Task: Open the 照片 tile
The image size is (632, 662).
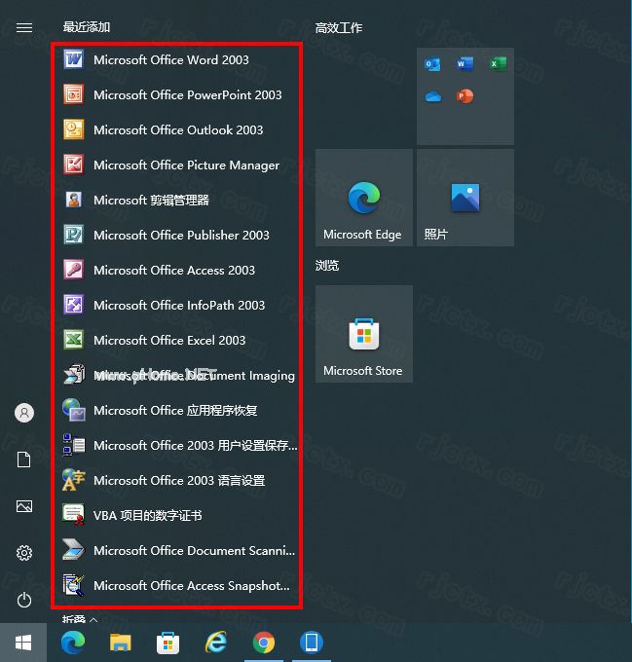Action: 465,198
